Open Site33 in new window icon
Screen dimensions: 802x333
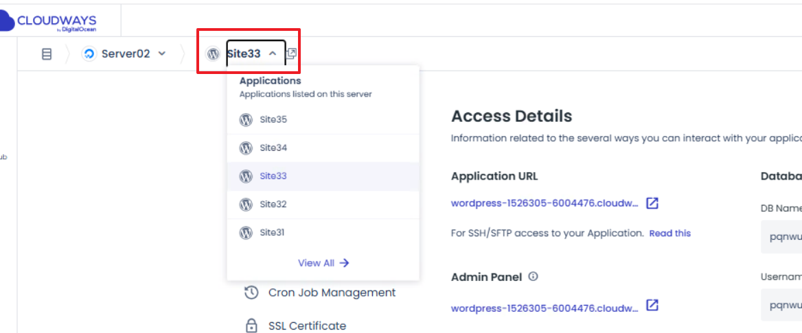[x=291, y=53]
